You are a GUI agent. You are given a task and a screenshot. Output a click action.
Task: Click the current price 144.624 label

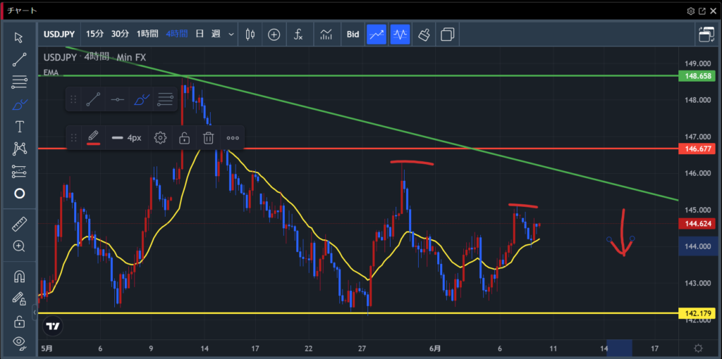pyautogui.click(x=697, y=225)
